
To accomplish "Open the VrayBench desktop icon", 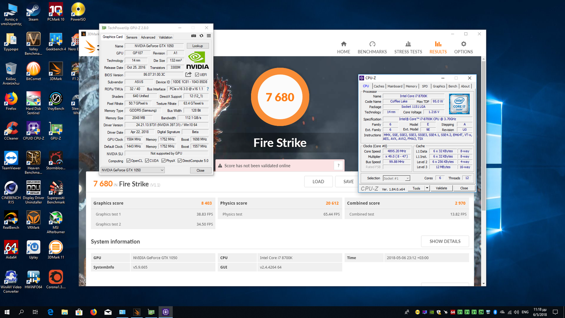I will (56, 101).
